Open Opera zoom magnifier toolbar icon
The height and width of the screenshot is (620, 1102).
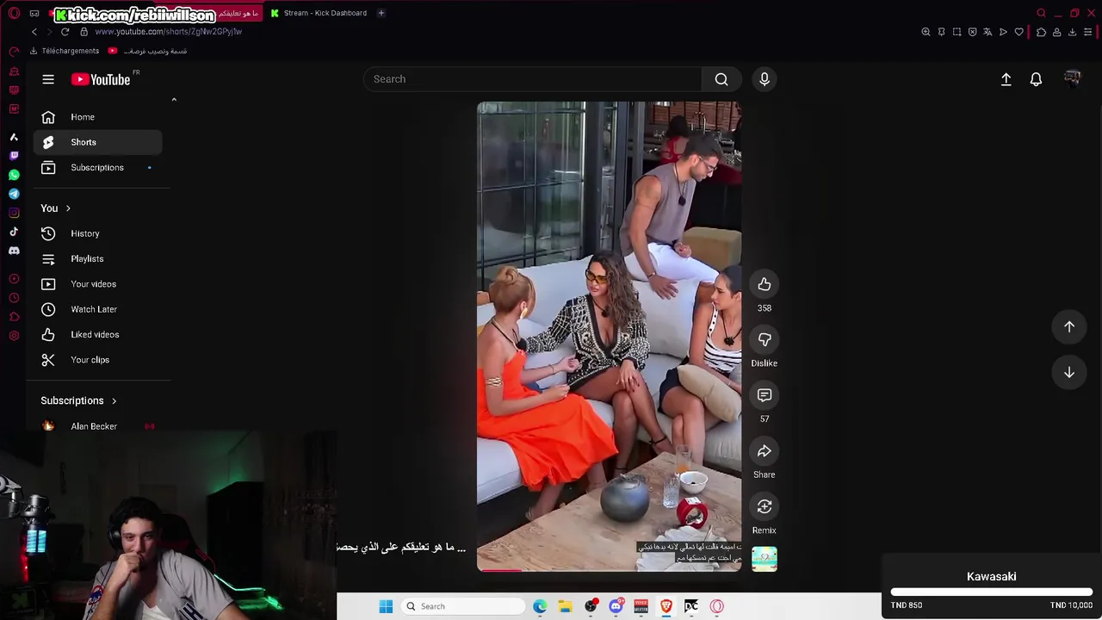[x=926, y=32]
